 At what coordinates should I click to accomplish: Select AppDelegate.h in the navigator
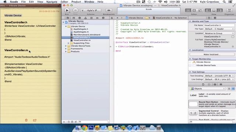pos(81,29)
